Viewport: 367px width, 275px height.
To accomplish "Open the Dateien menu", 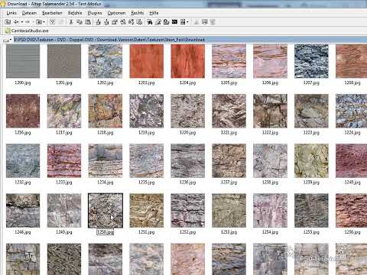I will coord(29,13).
